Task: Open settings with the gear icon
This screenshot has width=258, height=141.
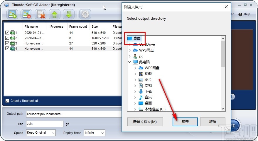Action: tap(85, 14)
